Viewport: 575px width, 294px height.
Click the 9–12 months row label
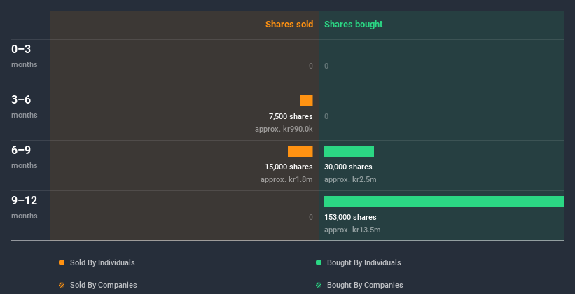tap(25, 207)
